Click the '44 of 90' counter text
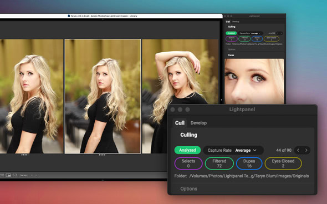This screenshot has height=204, width=327. pos(284,150)
